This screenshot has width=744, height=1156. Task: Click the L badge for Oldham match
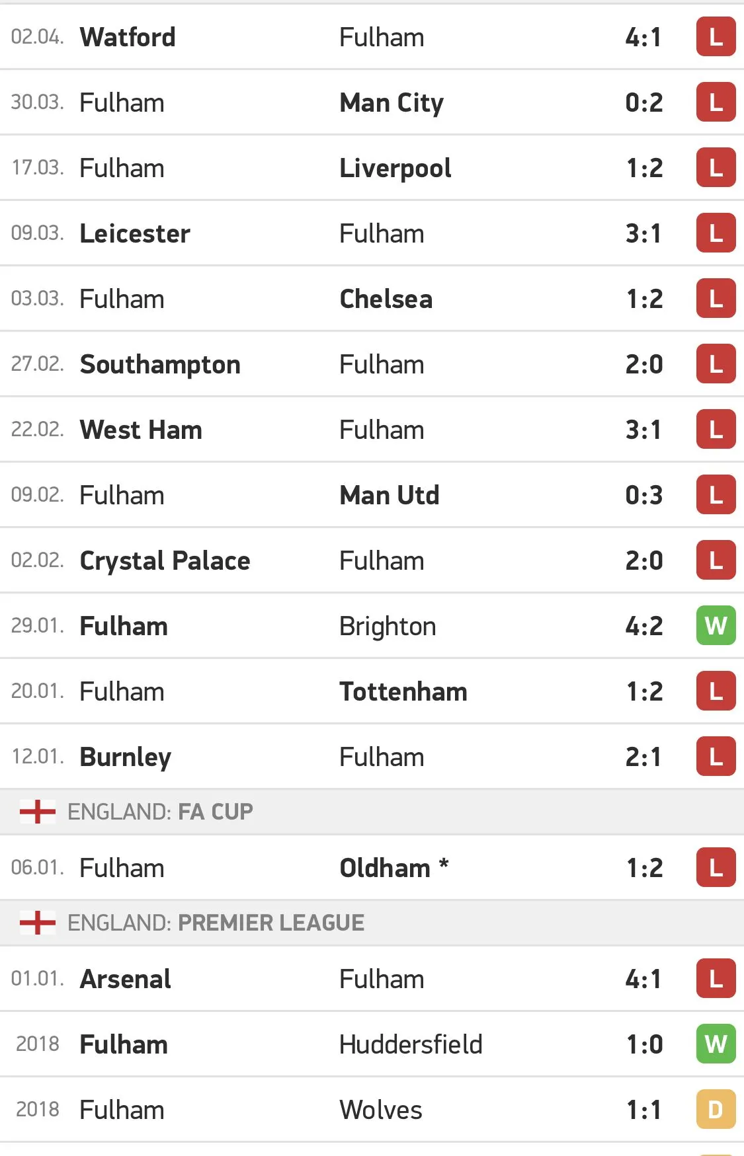[x=716, y=867]
